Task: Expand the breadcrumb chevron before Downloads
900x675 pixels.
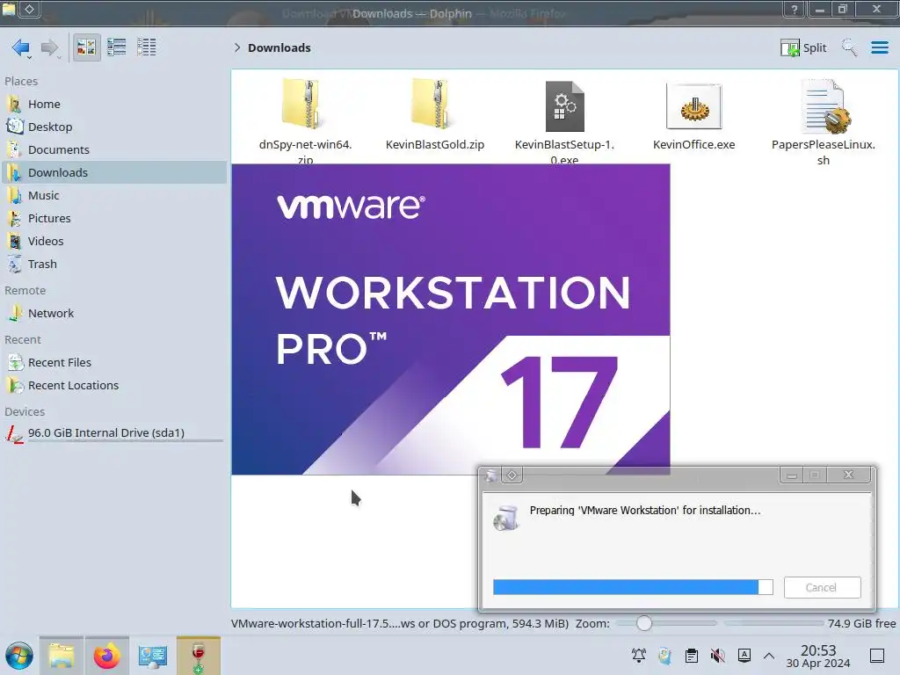Action: [x=237, y=47]
